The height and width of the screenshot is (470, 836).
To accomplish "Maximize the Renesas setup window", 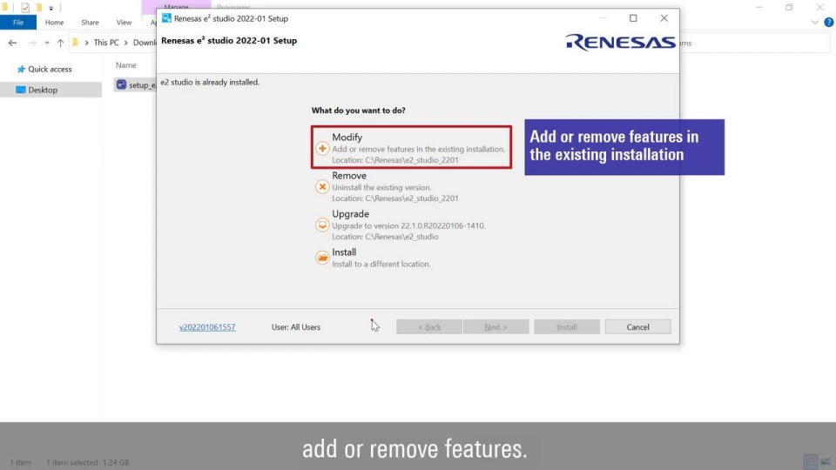I will click(633, 18).
